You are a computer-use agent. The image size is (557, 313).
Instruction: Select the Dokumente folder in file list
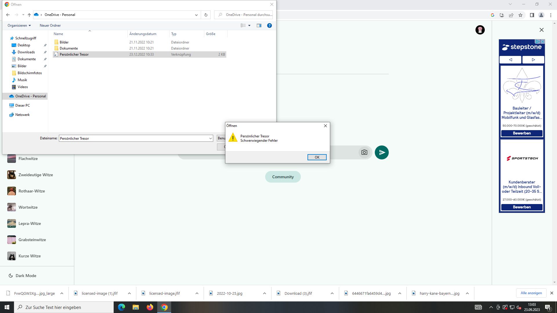coord(68,48)
